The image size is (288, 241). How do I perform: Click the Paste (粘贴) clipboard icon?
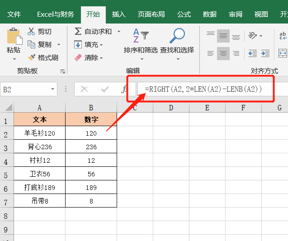(x=14, y=37)
